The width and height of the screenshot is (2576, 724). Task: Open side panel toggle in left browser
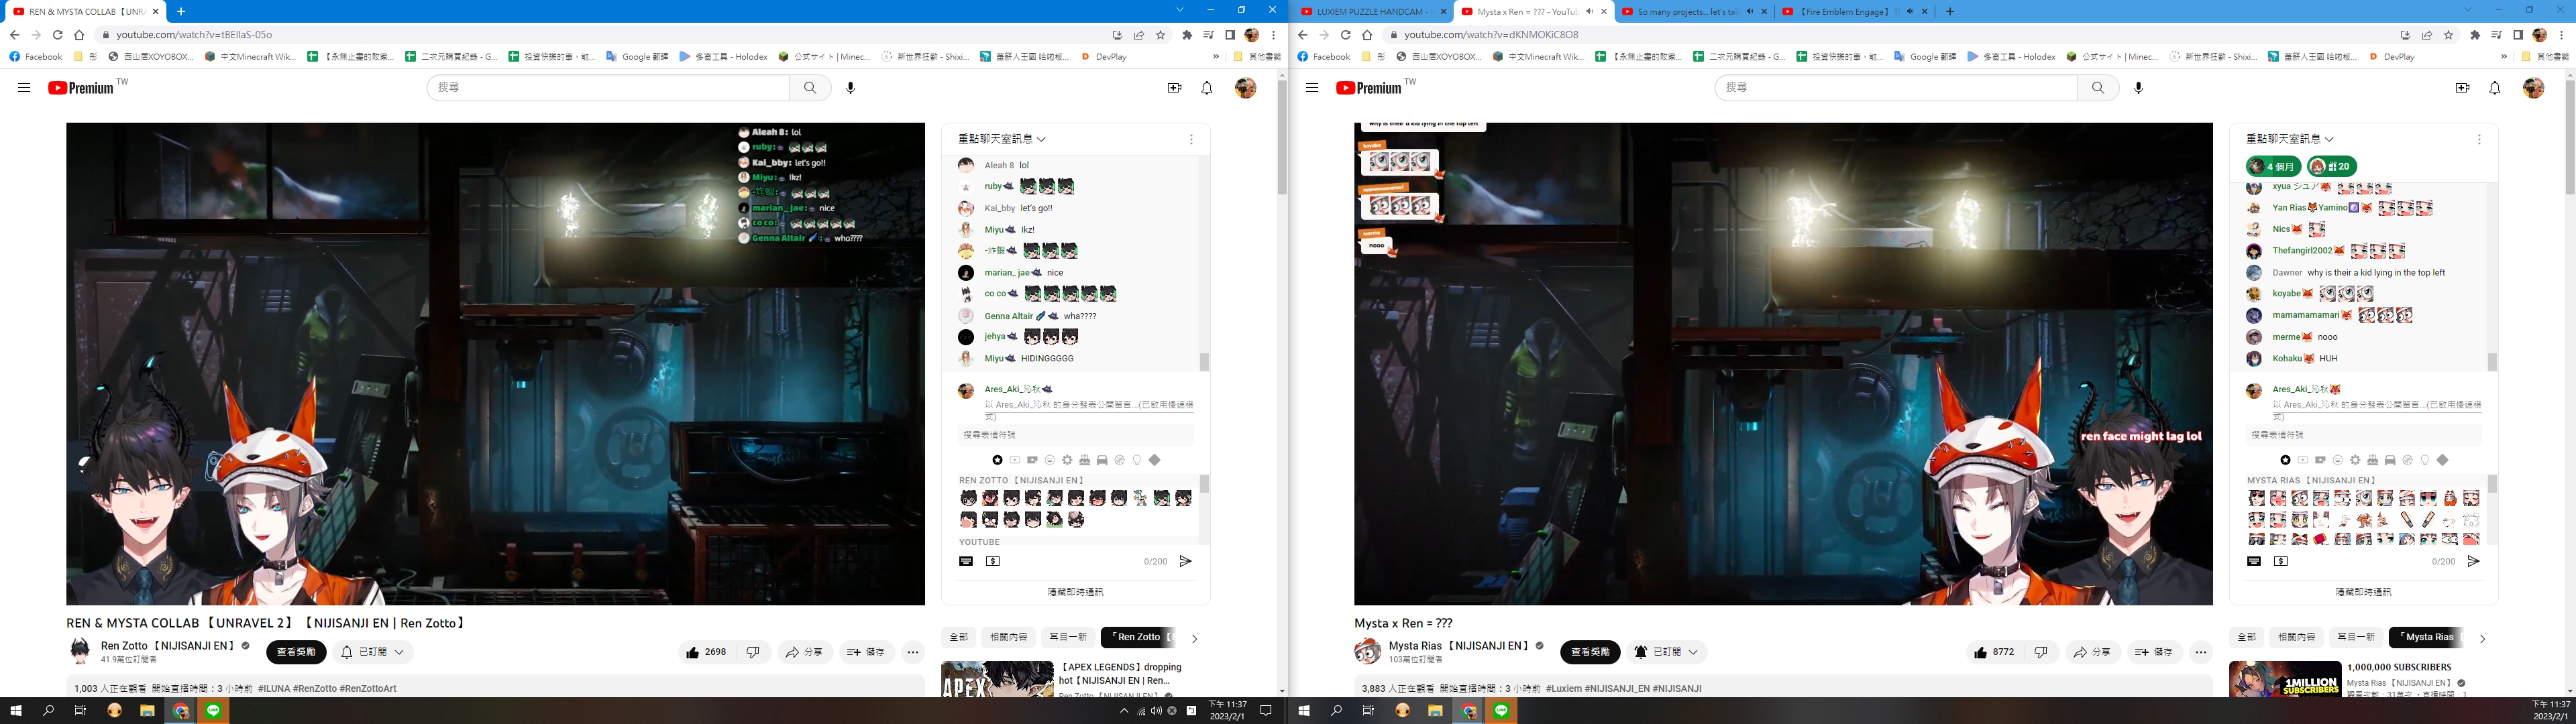pos(1230,35)
